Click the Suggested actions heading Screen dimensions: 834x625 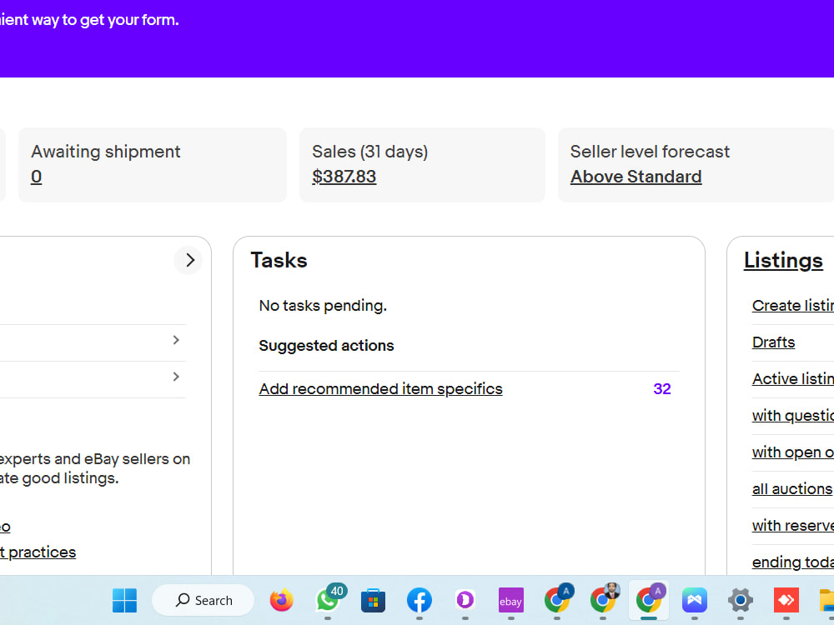327,346
